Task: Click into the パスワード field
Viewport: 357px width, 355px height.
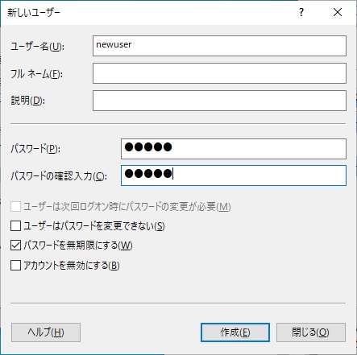Action: point(234,149)
